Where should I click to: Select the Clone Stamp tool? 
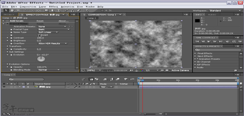coord(73,10)
